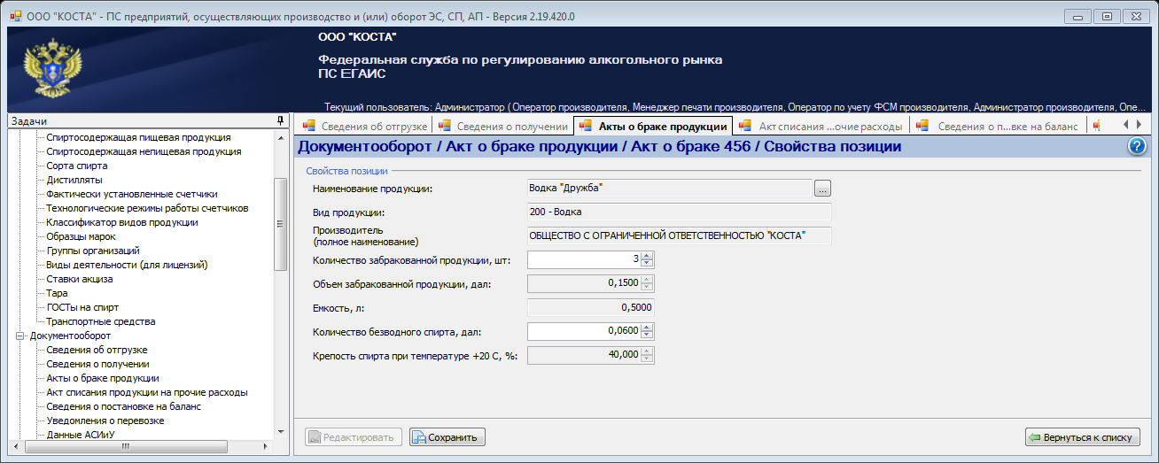Click the Количество безводного спирта input field
1159x463 pixels.
pos(584,331)
